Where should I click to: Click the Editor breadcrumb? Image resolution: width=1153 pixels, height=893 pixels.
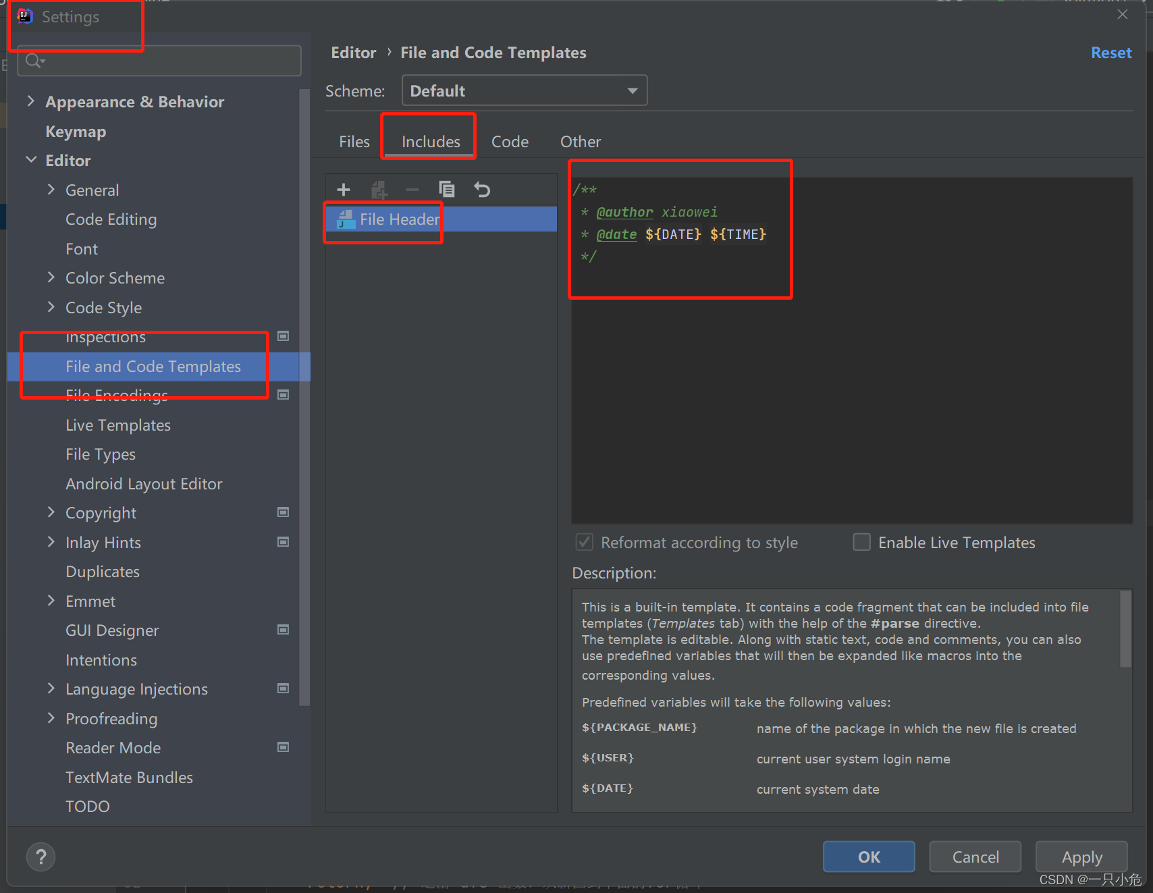tap(354, 53)
